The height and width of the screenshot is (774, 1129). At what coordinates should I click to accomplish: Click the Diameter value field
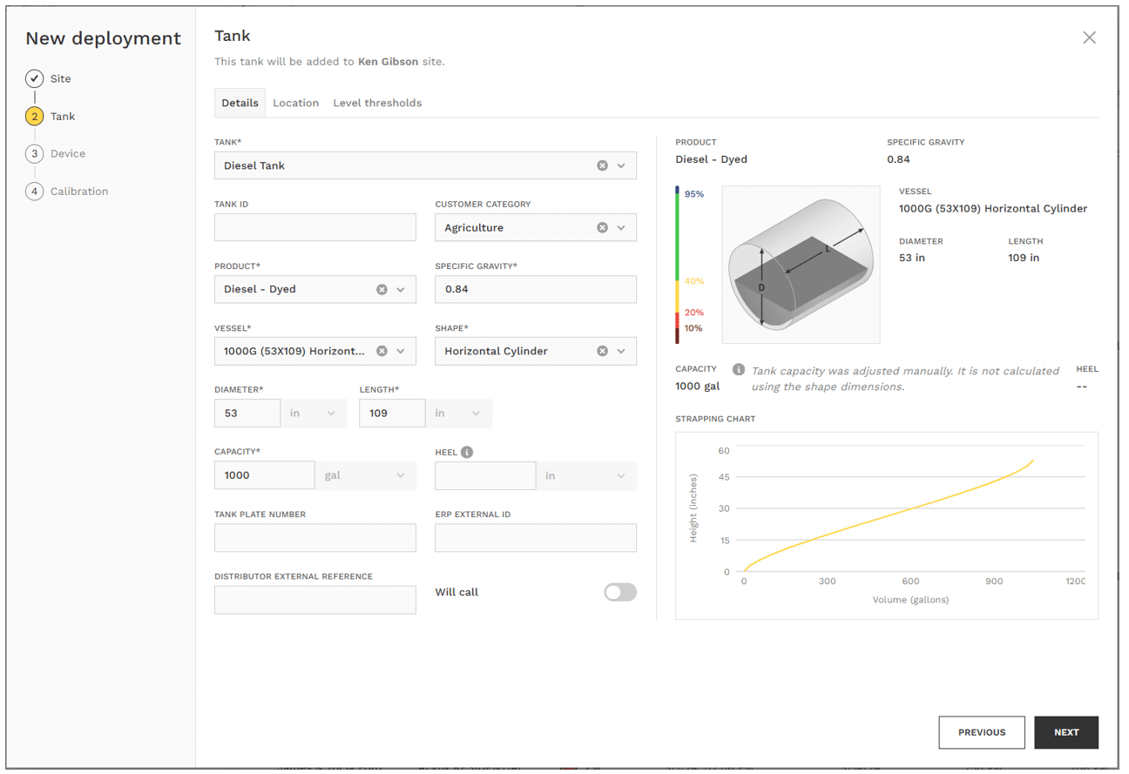coord(247,414)
